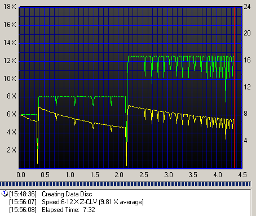Screen dimensions: 256x216
Task: Select the Speed 6-12X Z-CLV log line
Action: click(x=76, y=202)
